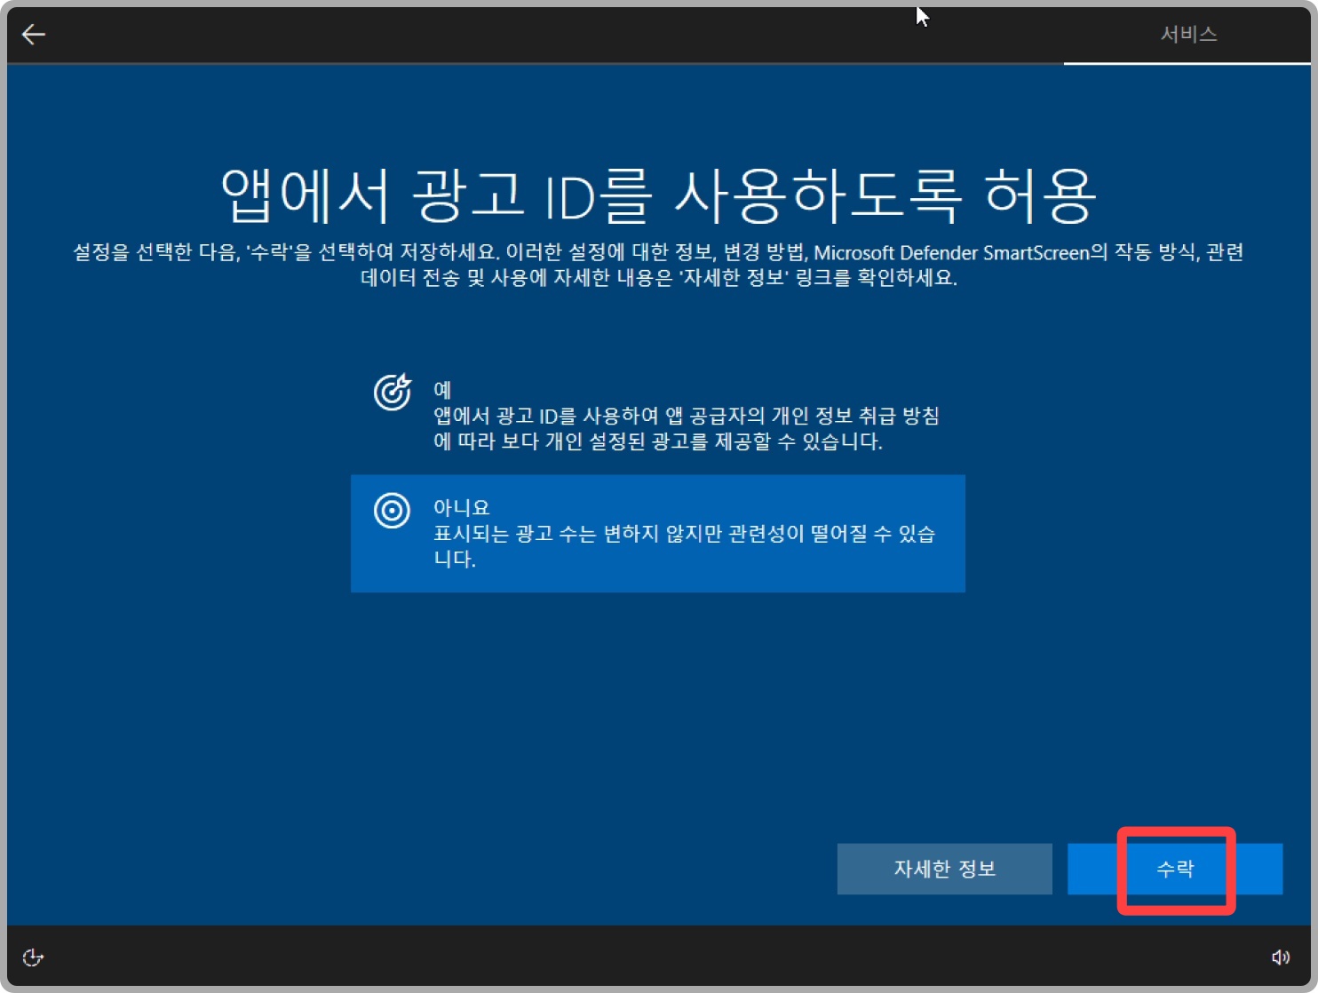1318x993 pixels.
Task: Adjust the sound level via the volume icon
Action: 1282,957
